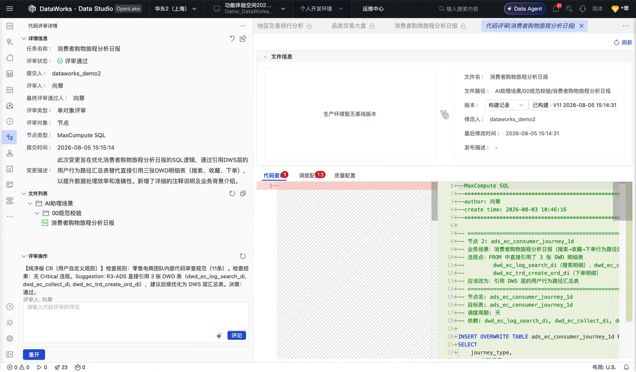The width and height of the screenshot is (636, 372).
Task: Open the data discovery search sidebar icon
Action: [x=10, y=42]
